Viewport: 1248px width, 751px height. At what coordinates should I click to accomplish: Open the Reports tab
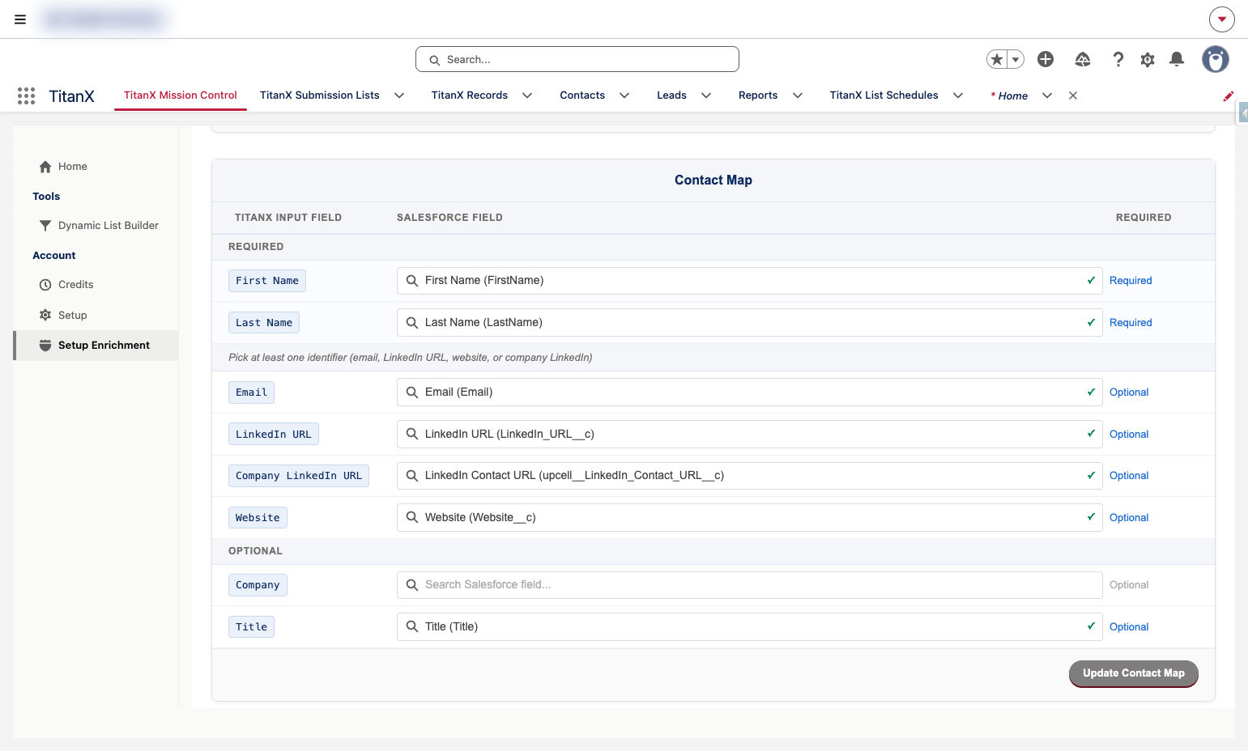[x=758, y=95]
